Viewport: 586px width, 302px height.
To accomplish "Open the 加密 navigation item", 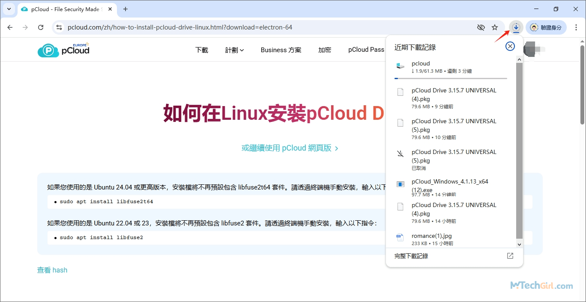I will click(x=325, y=50).
